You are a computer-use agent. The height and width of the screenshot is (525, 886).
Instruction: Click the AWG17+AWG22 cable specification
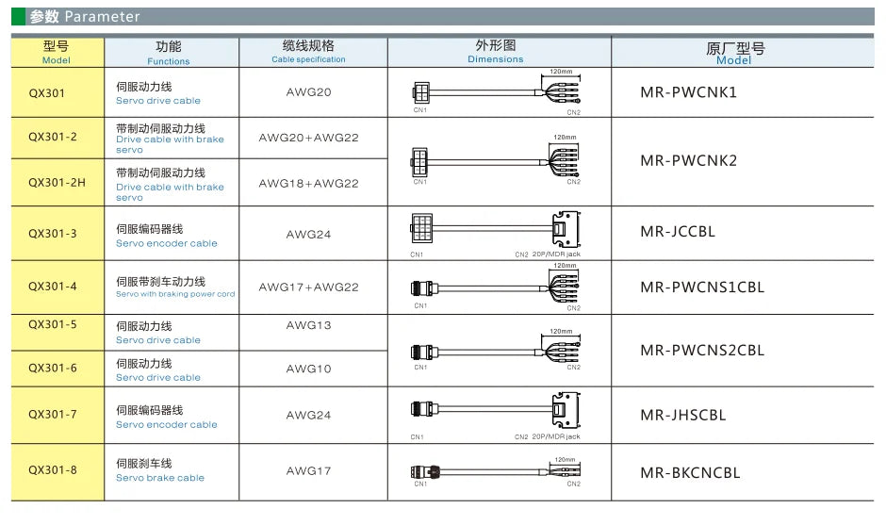click(x=308, y=287)
